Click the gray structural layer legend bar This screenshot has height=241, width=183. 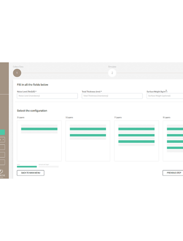coord(49,167)
